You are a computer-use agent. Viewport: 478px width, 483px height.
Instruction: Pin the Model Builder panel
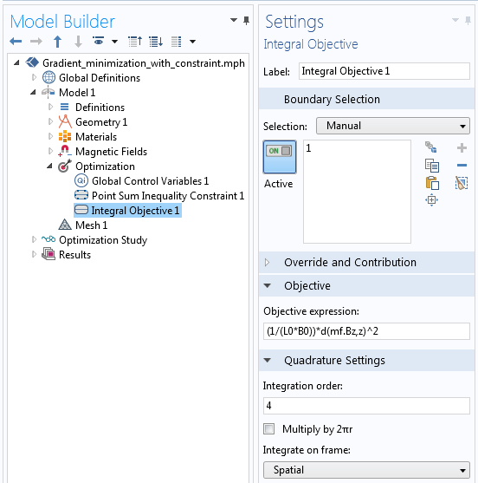click(246, 21)
